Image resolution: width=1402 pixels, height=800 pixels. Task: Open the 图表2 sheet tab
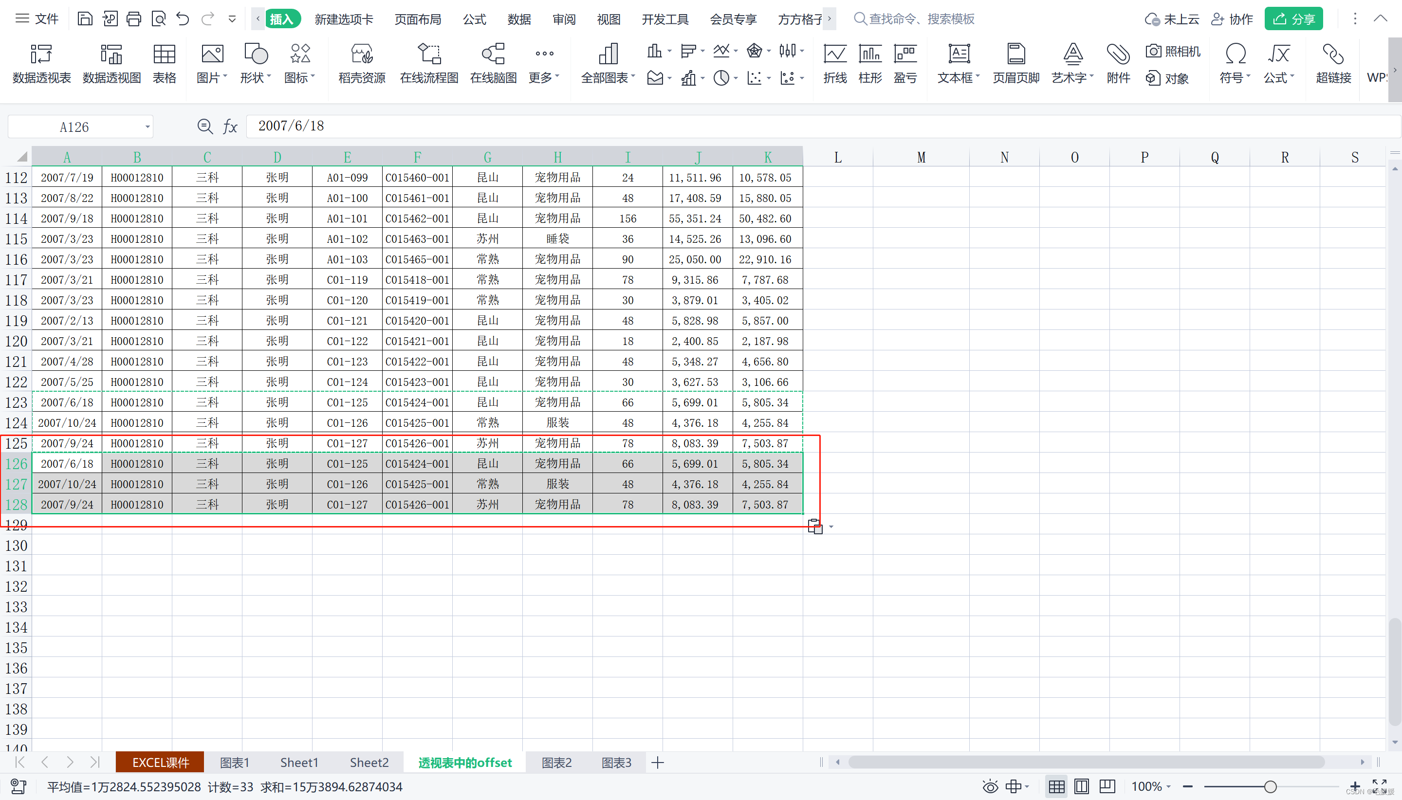[x=556, y=763]
